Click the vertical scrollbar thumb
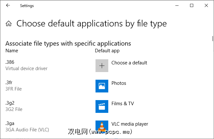Screen dimensions: 214x139 212,39
